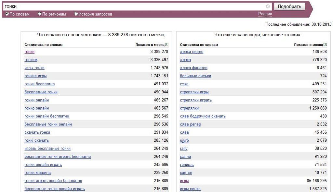The width and height of the screenshot is (333, 192).
Task: Click the heading 'Что искали со словом «гонки»'
Action: (x=69, y=35)
